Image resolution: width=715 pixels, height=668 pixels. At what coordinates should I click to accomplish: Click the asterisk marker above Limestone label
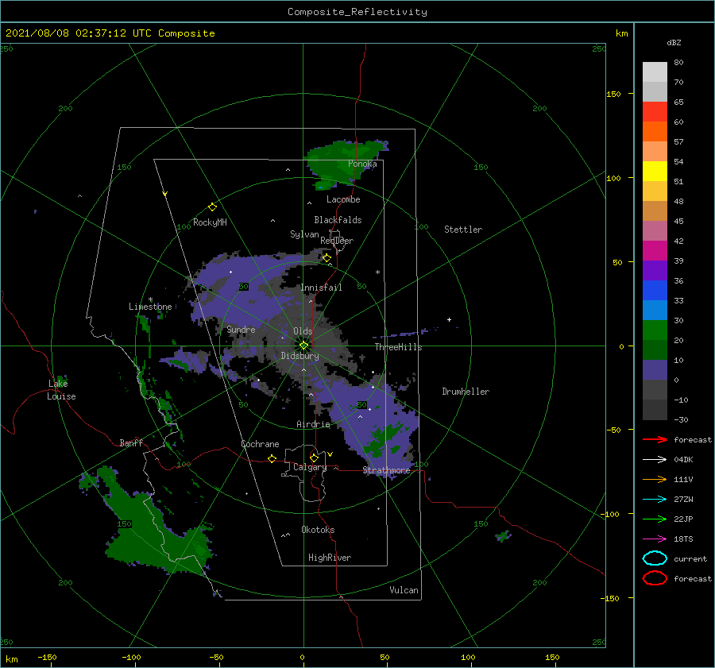(150, 299)
